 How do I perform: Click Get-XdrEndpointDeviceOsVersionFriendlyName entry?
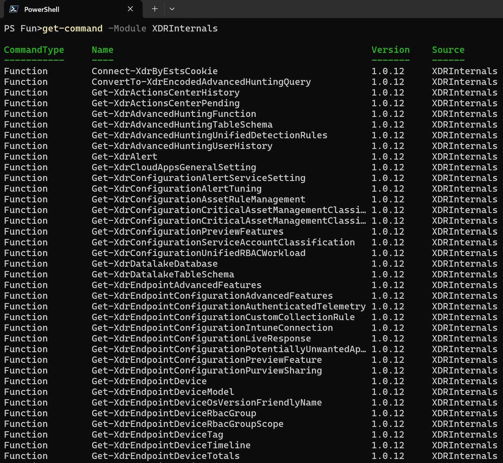[207, 403]
